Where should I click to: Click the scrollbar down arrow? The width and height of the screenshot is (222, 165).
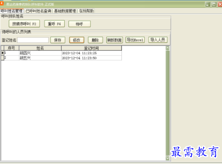coord(167,158)
